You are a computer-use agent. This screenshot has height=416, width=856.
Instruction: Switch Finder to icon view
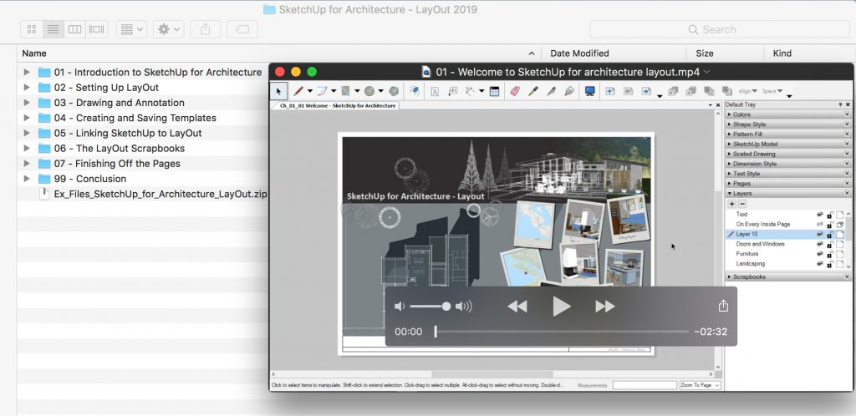pos(32,29)
